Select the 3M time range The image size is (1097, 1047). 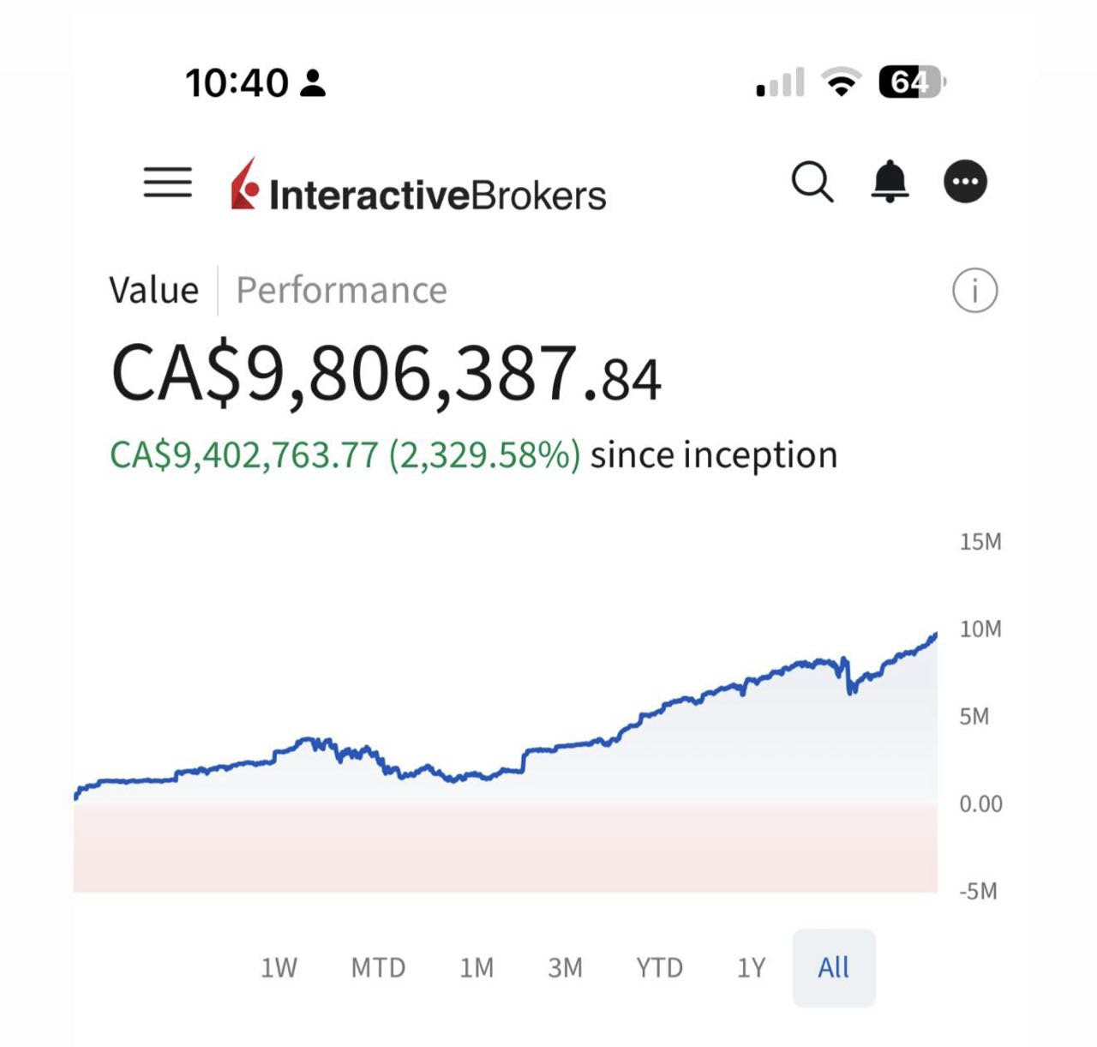(x=565, y=968)
